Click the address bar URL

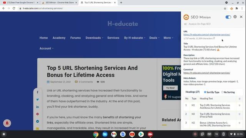[43, 8]
